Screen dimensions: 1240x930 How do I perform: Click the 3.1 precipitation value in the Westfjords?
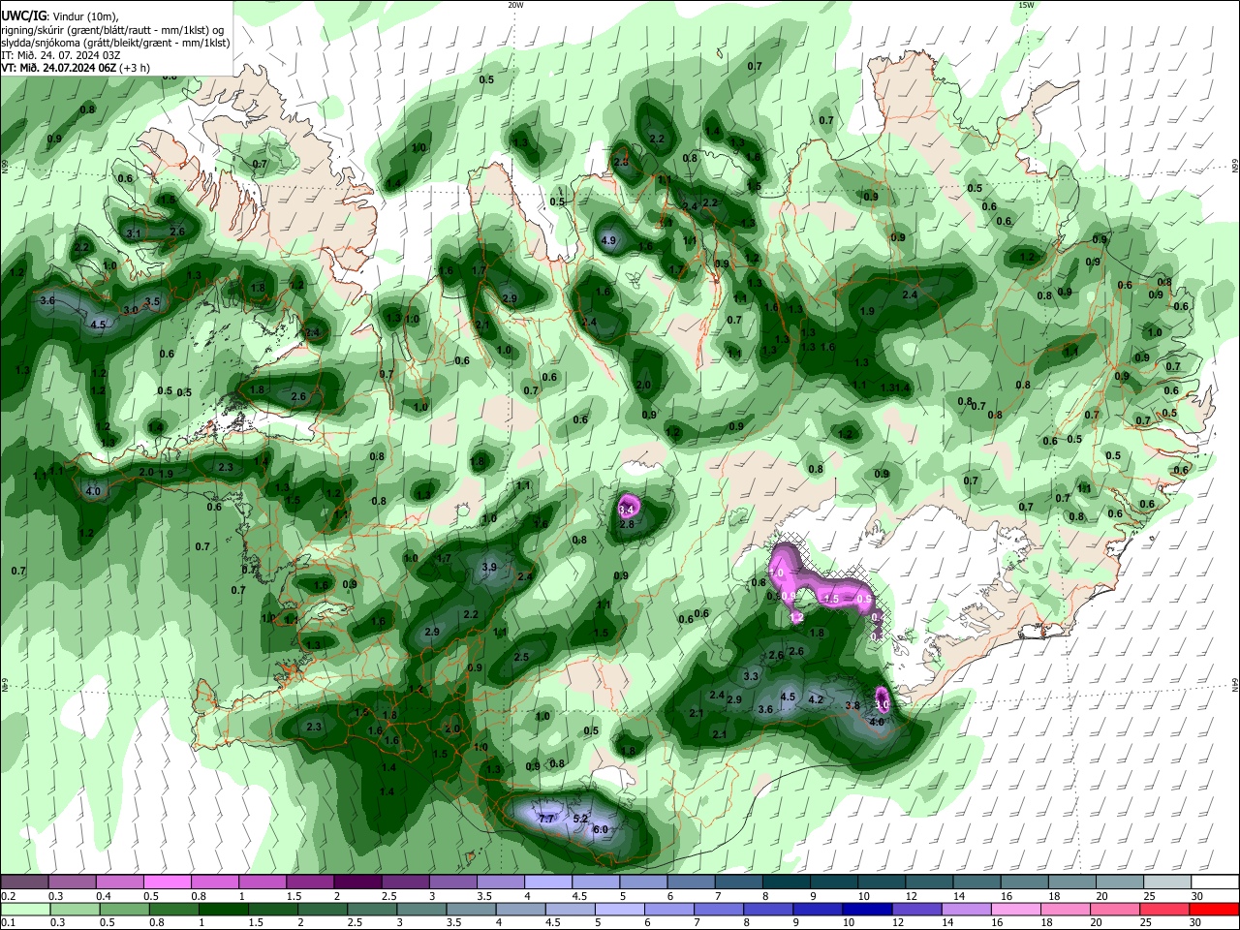tap(134, 233)
